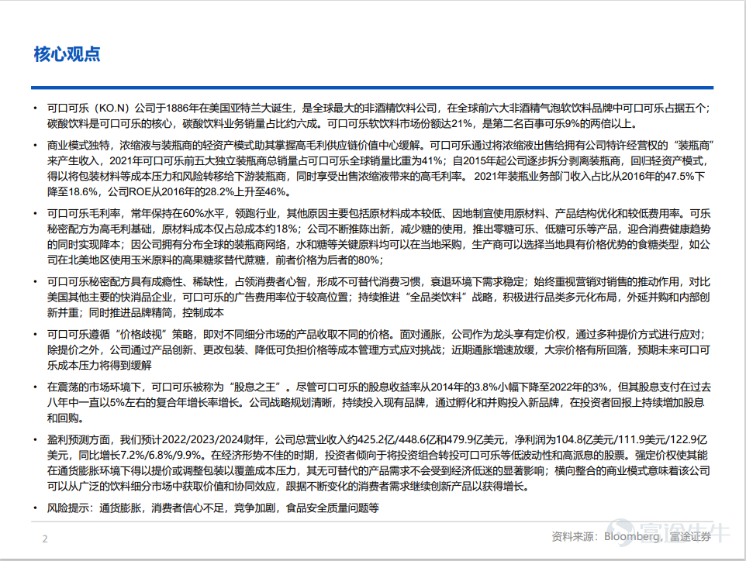The width and height of the screenshot is (746, 561).
Task: Click the line beginning 乐成本压力将得到缓解
Action: pyautogui.click(x=99, y=366)
